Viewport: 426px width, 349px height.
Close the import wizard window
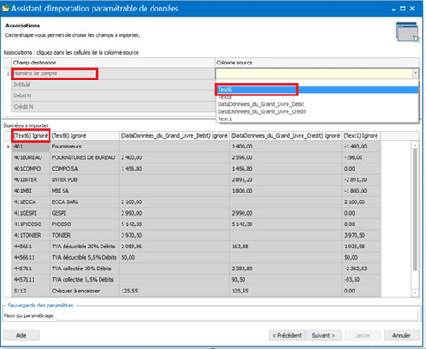click(412, 9)
